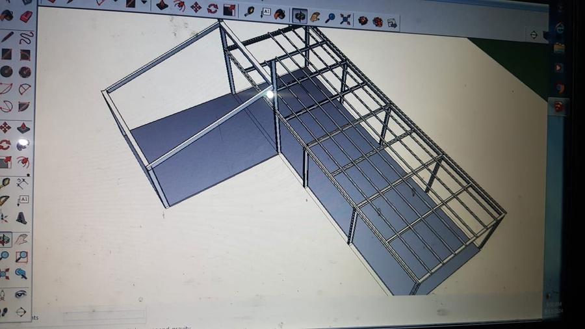Viewport: 585px width, 329px height.
Task: Click Zoom Extents in left toolbar
Action: 5,274
